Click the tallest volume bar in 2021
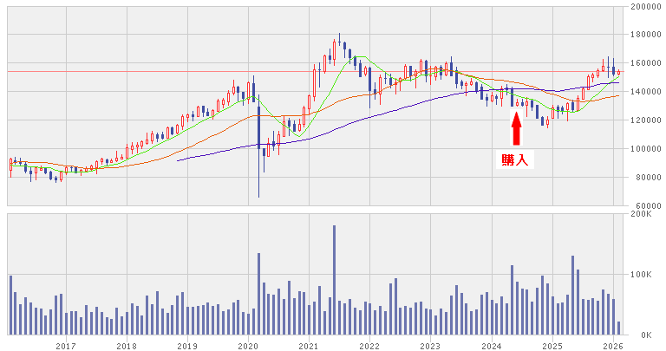Screen dimensions: 666x351 (334, 279)
